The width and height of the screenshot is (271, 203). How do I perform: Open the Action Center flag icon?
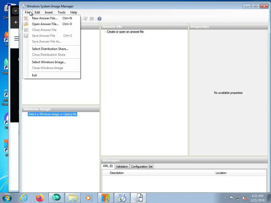point(231,198)
